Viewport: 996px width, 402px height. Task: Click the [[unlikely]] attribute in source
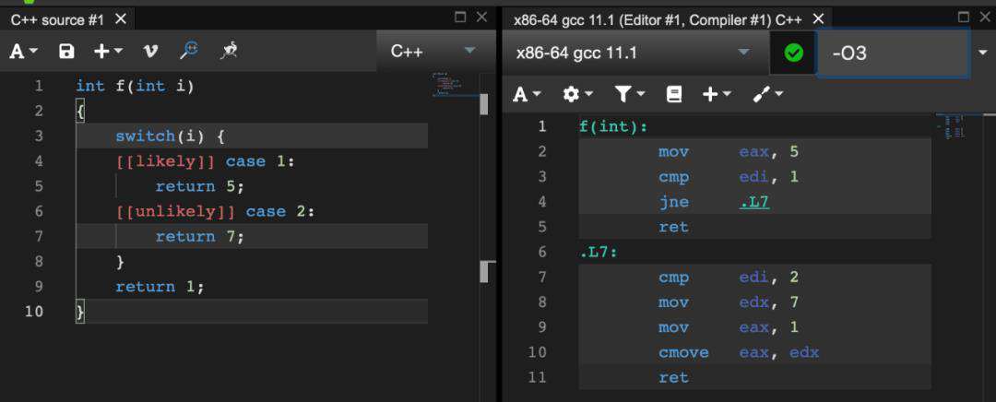[175, 211]
